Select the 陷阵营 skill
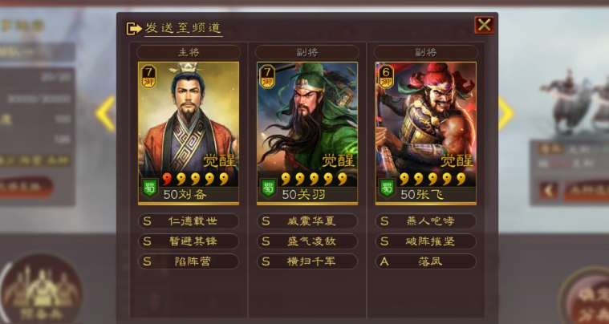The width and height of the screenshot is (609, 324). coord(189,261)
